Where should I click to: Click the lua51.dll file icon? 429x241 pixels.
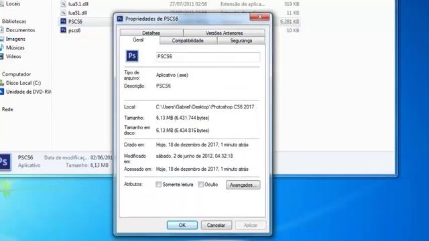(63, 13)
